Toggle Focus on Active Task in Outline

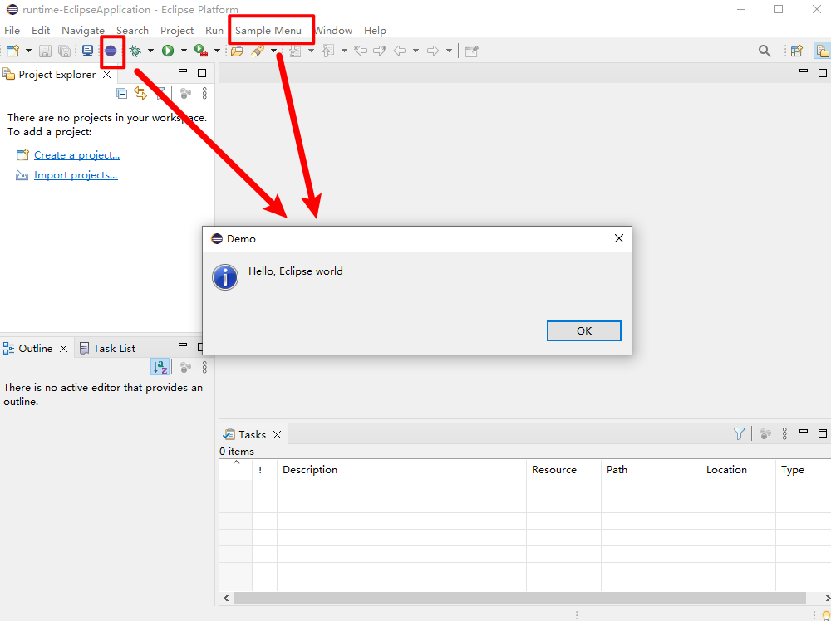pyautogui.click(x=185, y=368)
